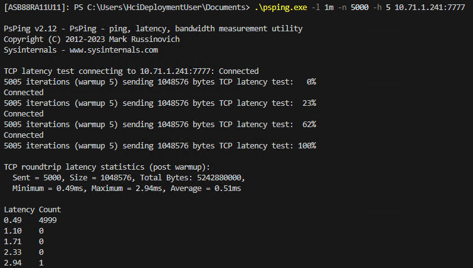The width and height of the screenshot is (473, 268).
Task: Click the Copyright Mark Russinovich line
Action: tap(92, 39)
